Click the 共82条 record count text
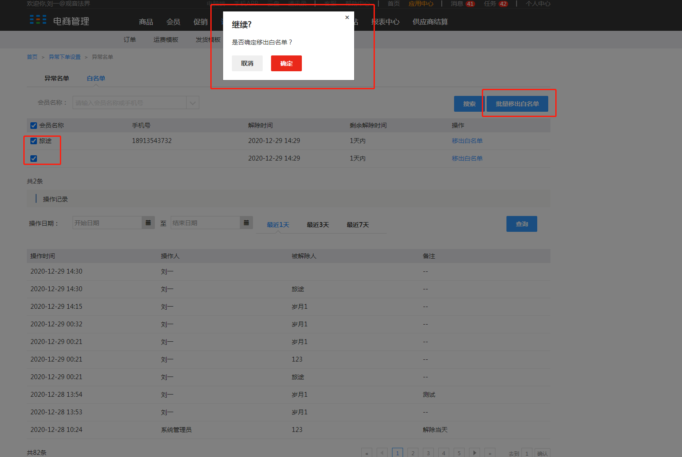The width and height of the screenshot is (682, 457). coord(37,453)
